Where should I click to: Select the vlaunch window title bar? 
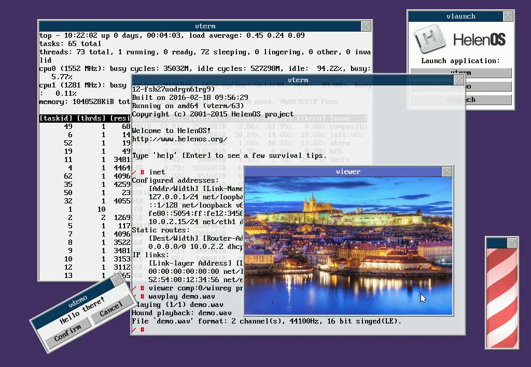tap(456, 16)
